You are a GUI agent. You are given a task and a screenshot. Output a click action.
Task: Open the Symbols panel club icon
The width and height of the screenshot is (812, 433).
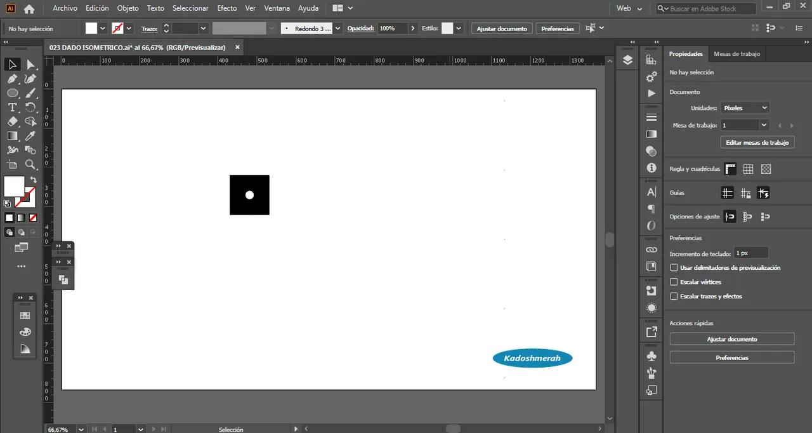tap(652, 356)
